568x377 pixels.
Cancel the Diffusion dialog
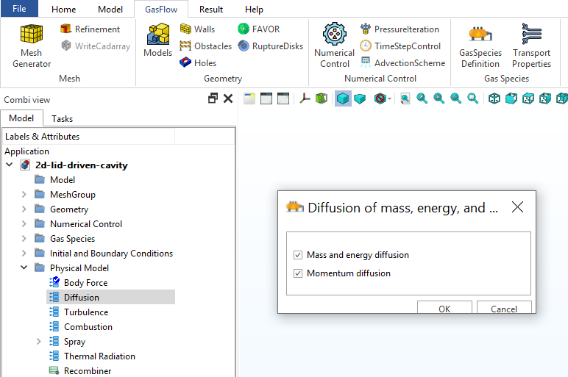503,309
